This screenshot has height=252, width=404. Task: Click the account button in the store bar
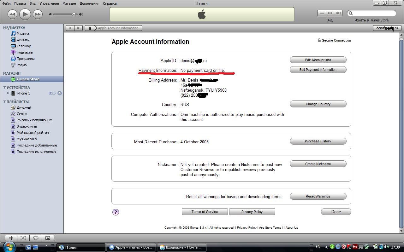pos(387,28)
